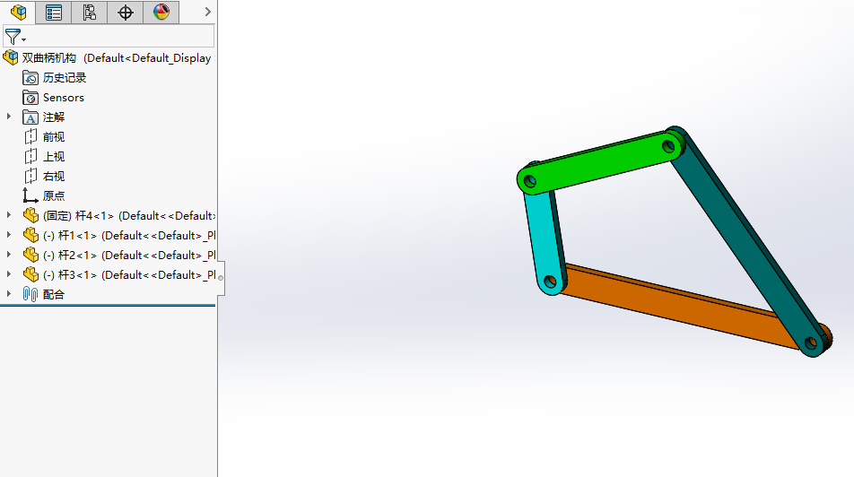Click the plane icon beside 右视
This screenshot has height=477, width=854.
pos(30,176)
